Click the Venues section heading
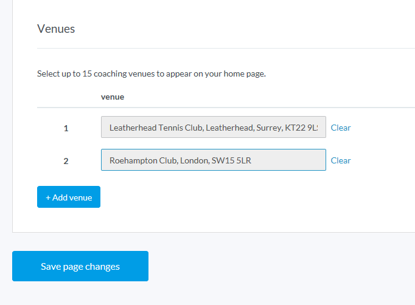 (56, 29)
